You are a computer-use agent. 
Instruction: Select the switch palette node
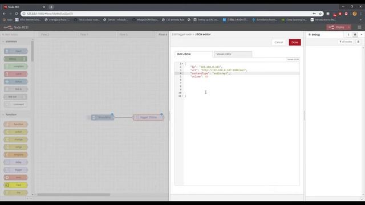click(16, 132)
